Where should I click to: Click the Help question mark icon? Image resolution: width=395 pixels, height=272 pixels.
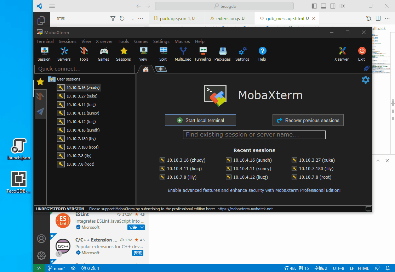tap(262, 54)
